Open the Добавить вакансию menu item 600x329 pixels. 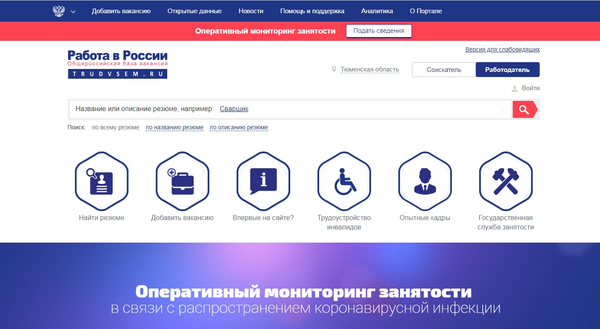pos(121,11)
